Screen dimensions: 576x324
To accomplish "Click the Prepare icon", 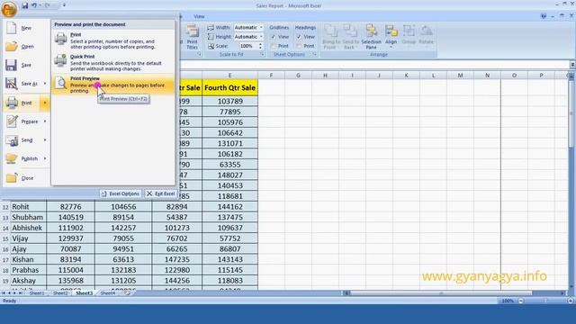I will tap(12, 121).
